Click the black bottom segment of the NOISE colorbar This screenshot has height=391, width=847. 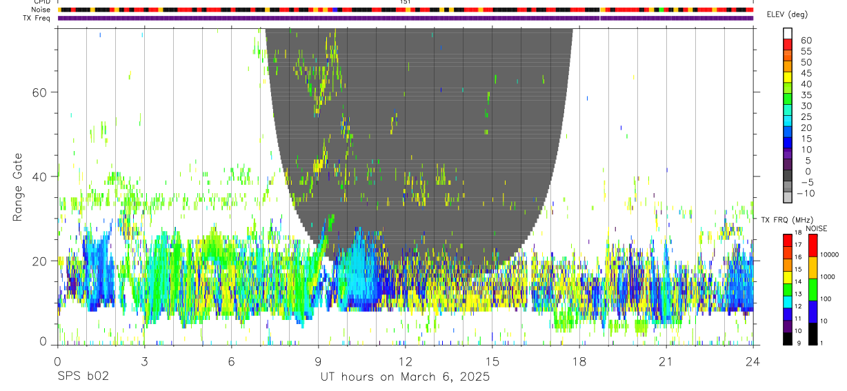[813, 333]
